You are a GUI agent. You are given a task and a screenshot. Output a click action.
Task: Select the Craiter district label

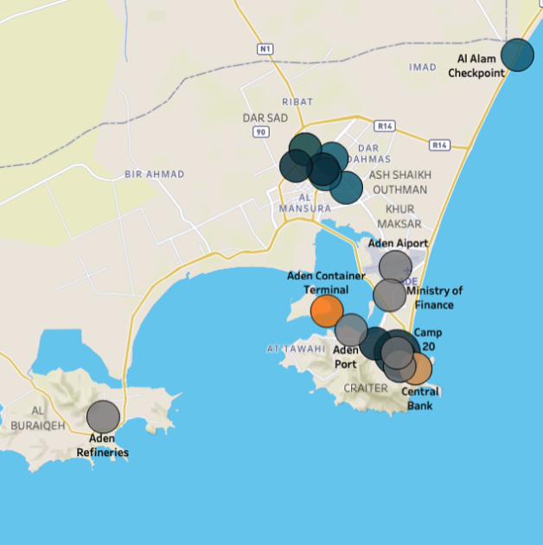click(366, 388)
